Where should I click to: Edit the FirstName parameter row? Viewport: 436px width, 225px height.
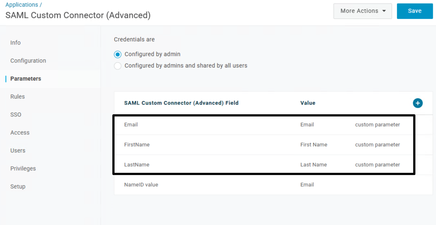(x=137, y=145)
